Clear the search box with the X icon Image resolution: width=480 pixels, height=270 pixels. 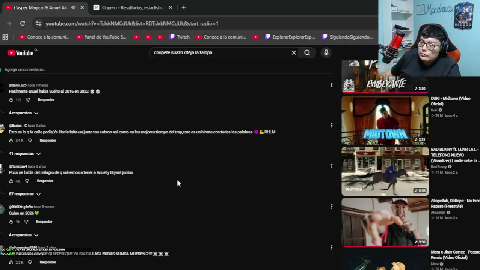(x=294, y=53)
